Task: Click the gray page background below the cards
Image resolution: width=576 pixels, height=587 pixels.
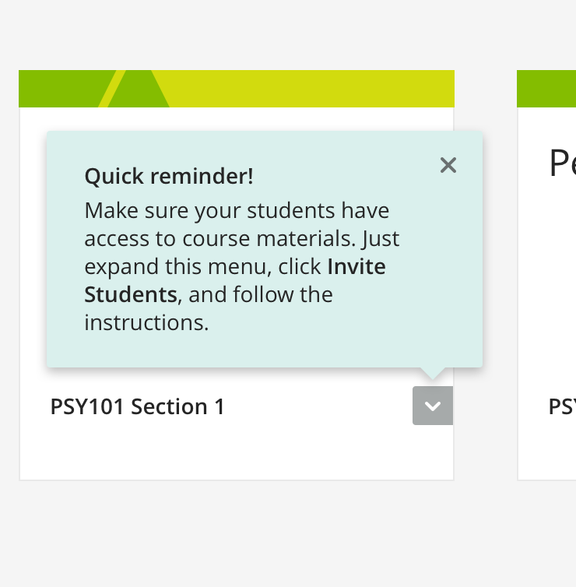Action: (x=288, y=537)
